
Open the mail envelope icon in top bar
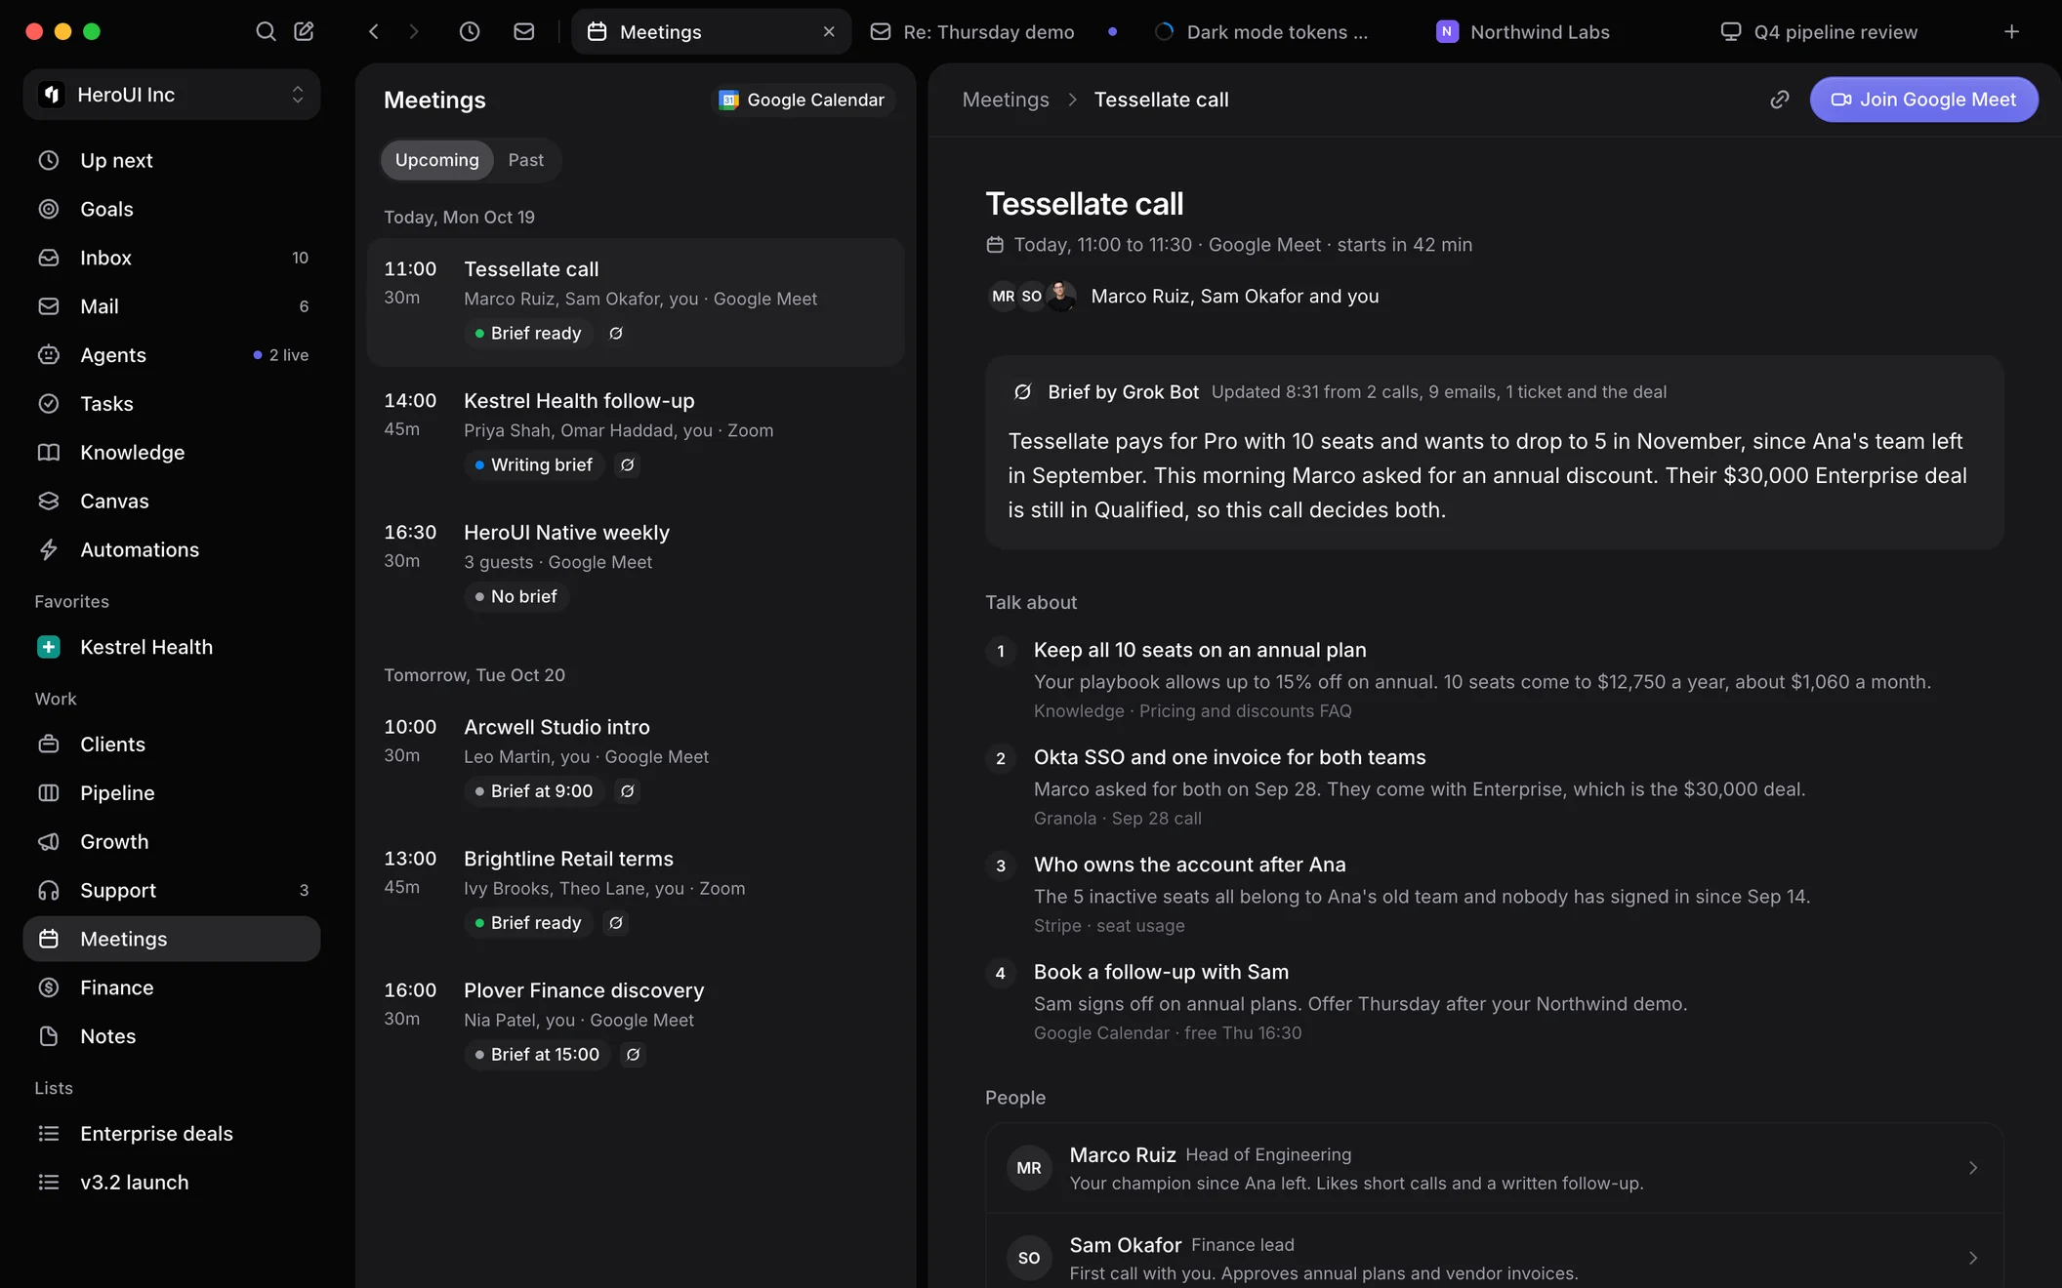[524, 31]
